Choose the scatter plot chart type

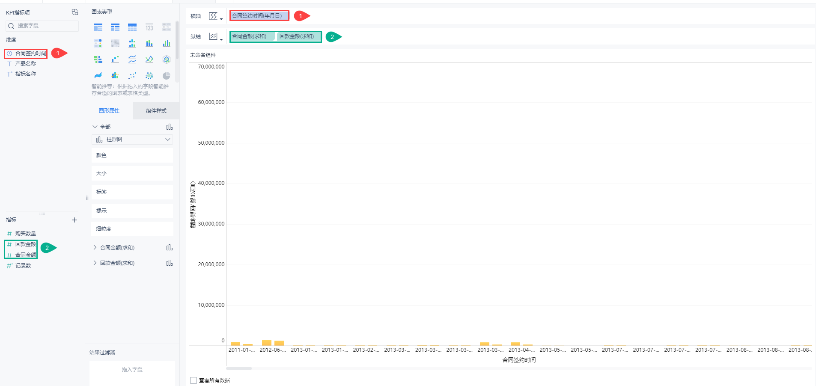click(132, 76)
